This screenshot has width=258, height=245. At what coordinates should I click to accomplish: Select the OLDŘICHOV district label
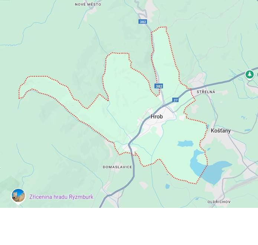219,202
